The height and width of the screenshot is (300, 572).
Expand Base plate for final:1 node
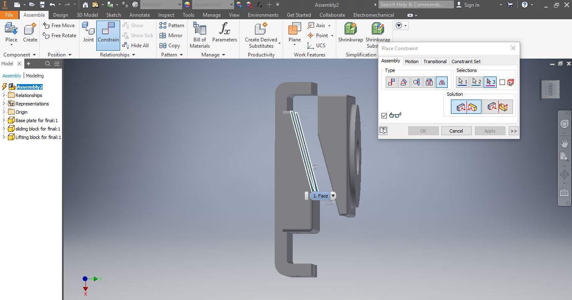pyautogui.click(x=4, y=121)
